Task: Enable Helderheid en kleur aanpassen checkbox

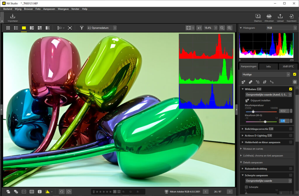Action: coord(291,142)
